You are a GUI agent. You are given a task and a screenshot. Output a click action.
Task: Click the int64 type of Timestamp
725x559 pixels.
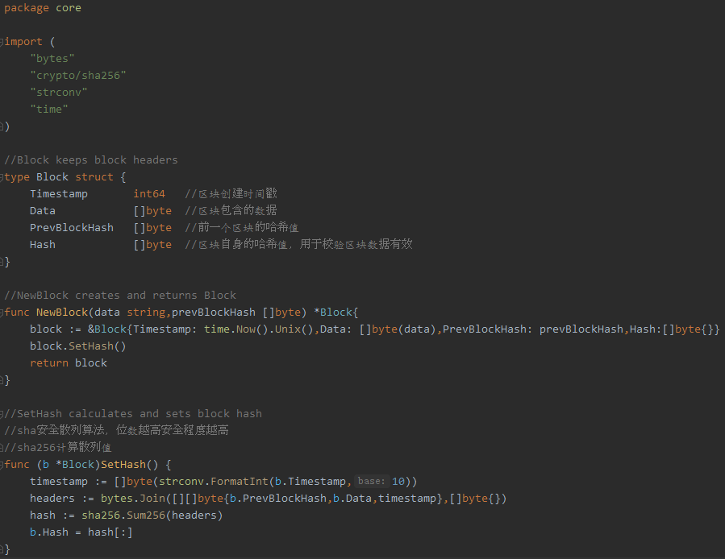[x=149, y=194]
